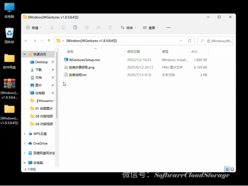Go forward with the right arrow
The image size is (248, 186).
coord(34,41)
